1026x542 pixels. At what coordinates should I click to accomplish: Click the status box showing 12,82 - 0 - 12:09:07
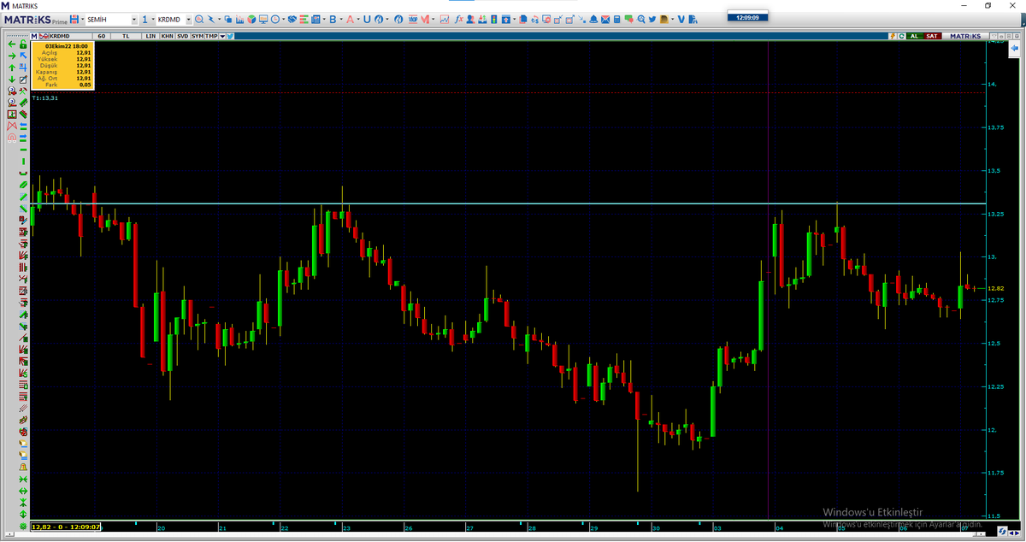(x=65, y=527)
